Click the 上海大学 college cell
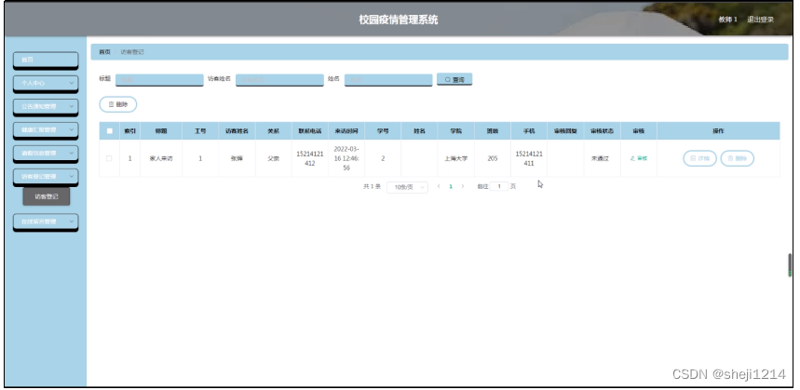The image size is (800, 390). [x=455, y=158]
